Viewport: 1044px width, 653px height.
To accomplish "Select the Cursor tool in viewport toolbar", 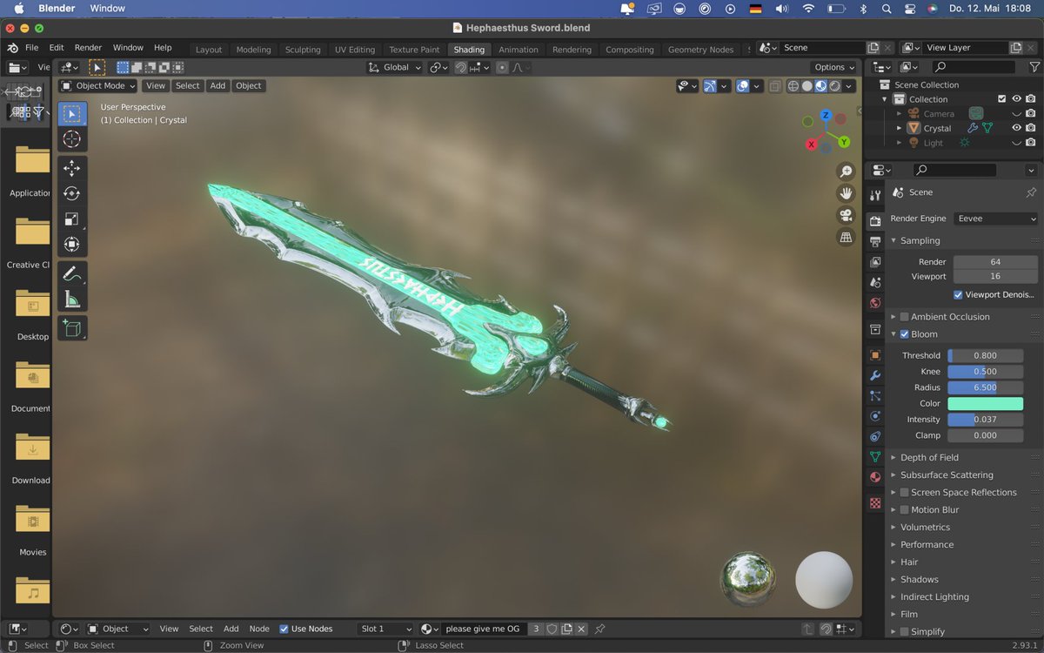I will pyautogui.click(x=72, y=139).
